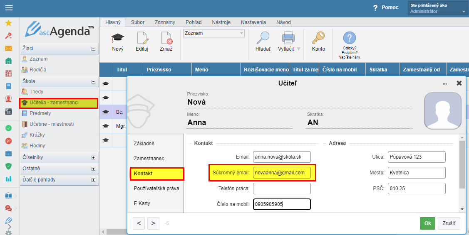Open the logged-in Administrátor user dropdown

(463, 12)
